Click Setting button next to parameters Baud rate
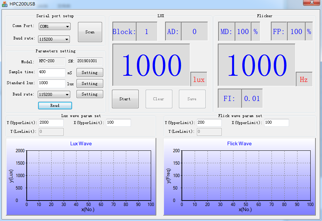322x221 pixels. pyautogui.click(x=90, y=94)
